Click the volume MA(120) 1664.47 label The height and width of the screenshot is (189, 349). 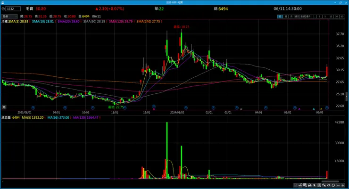point(86,117)
